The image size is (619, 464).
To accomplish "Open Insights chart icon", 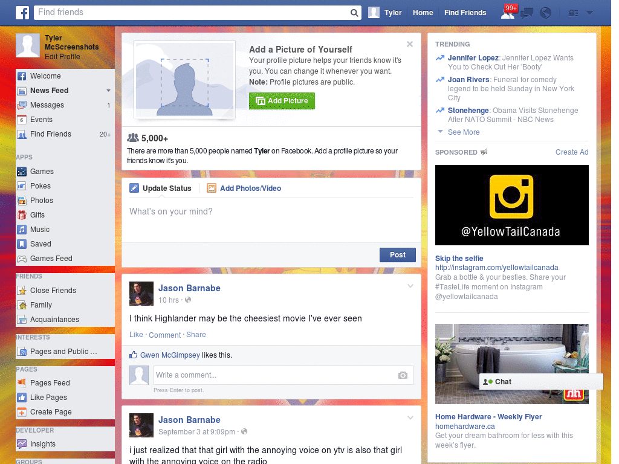I will [22, 444].
